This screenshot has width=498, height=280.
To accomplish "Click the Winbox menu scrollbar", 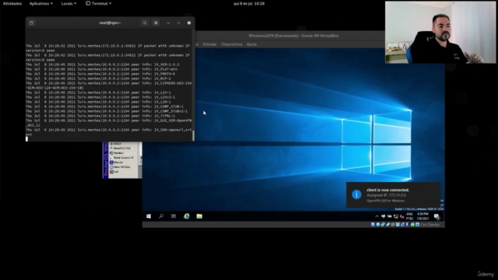I will pos(140,159).
